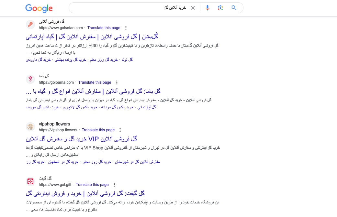Open the golbama.com favicon
The image size is (337, 217).
coord(30,79)
